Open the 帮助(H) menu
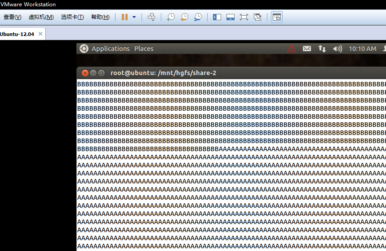 (x=100, y=17)
